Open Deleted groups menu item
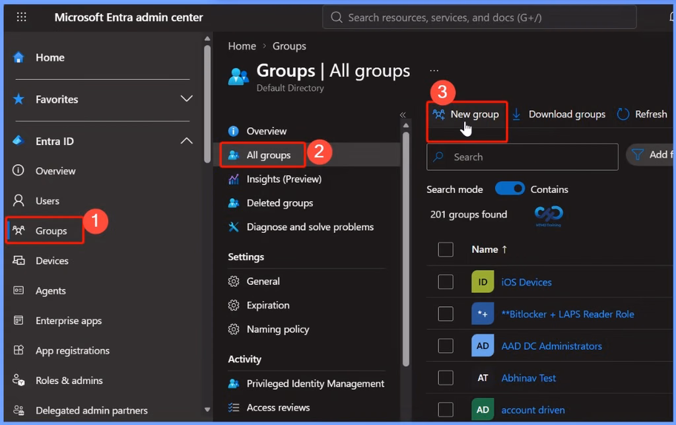The height and width of the screenshot is (425, 676). coord(280,203)
